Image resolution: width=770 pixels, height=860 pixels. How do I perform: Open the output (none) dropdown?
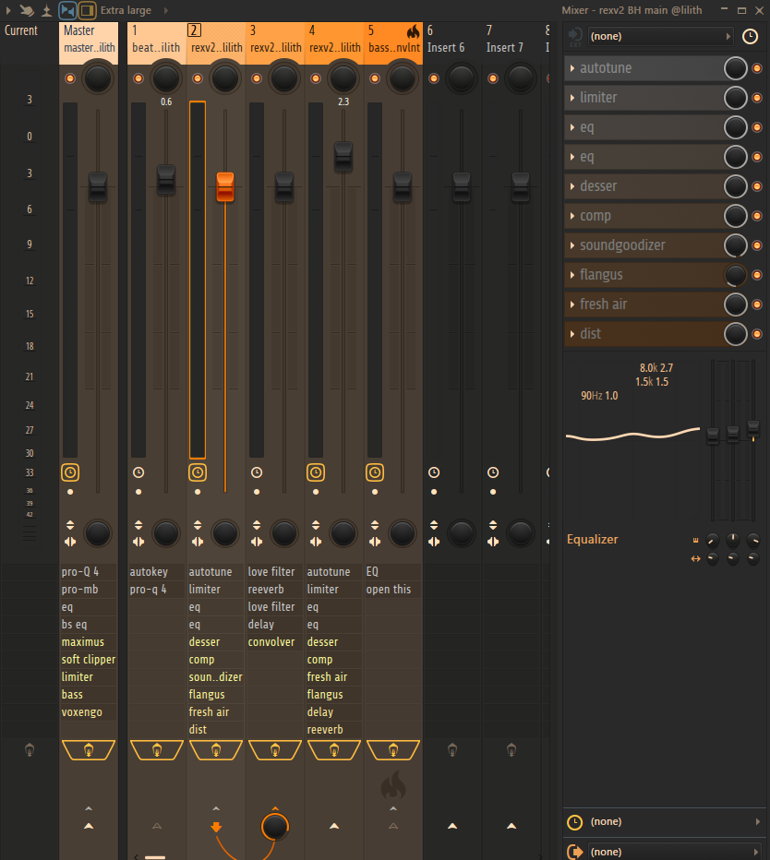pos(675,851)
